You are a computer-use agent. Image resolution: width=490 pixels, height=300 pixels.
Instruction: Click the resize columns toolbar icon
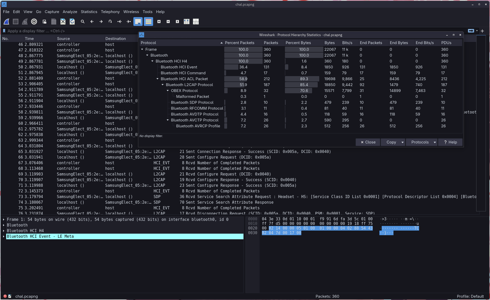(187, 22)
